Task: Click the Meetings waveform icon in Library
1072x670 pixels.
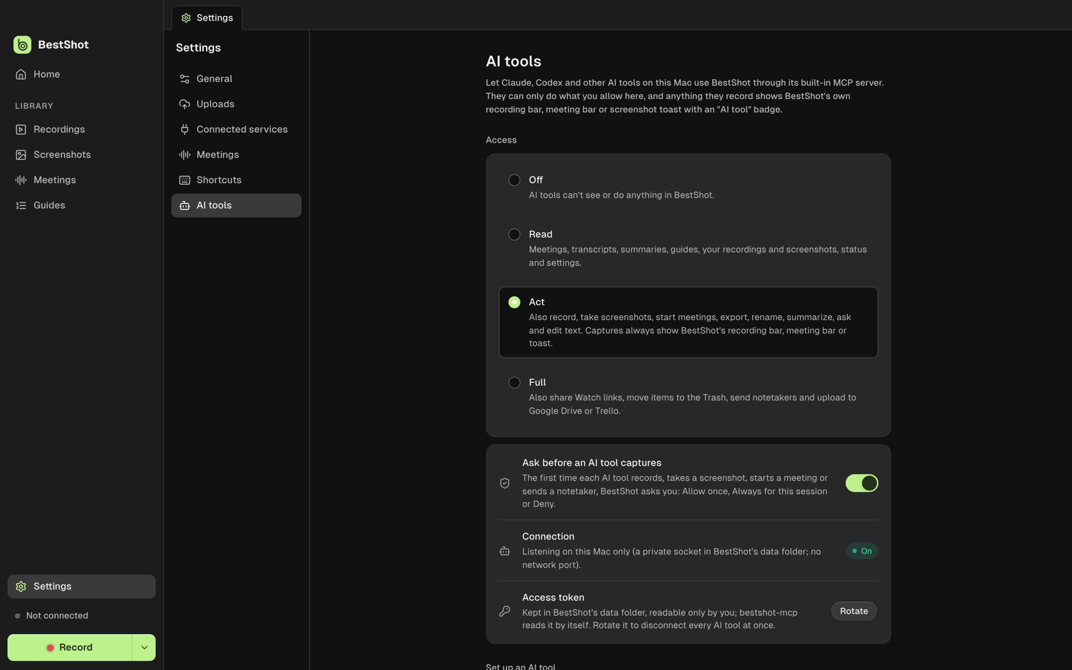Action: (21, 180)
